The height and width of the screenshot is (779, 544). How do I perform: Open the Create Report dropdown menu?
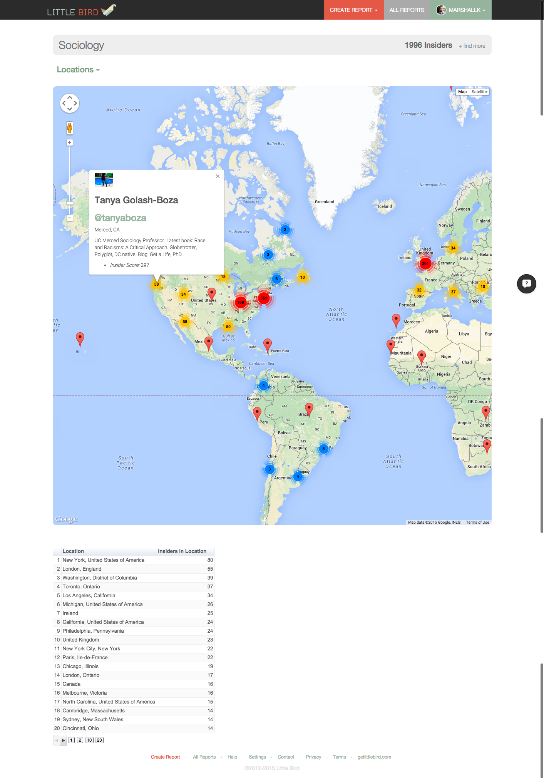point(353,10)
